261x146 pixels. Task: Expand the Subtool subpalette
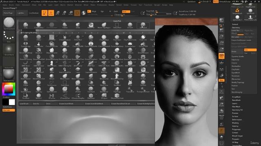point(235,24)
